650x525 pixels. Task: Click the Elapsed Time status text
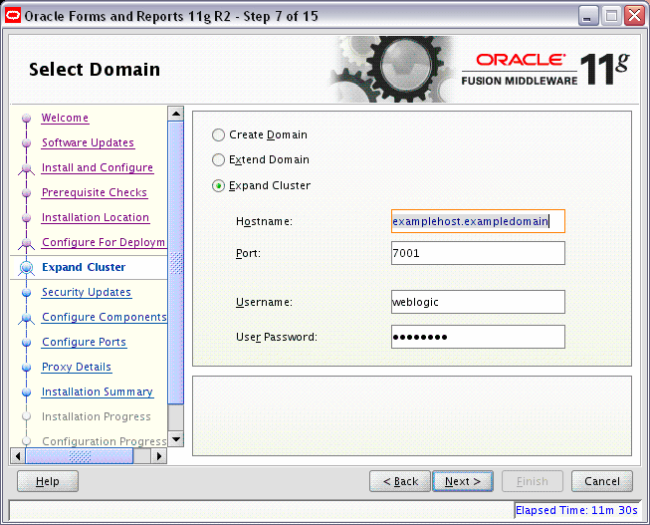pyautogui.click(x=576, y=510)
